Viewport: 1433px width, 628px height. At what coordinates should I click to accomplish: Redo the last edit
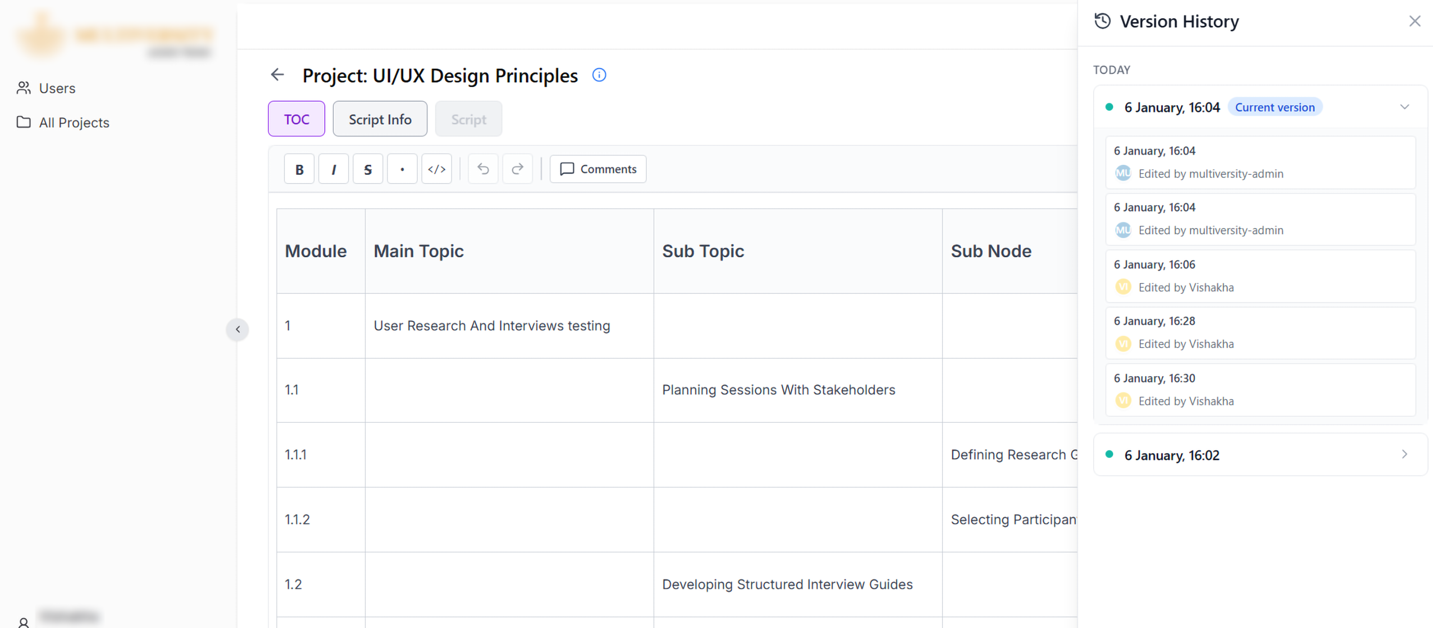click(517, 169)
